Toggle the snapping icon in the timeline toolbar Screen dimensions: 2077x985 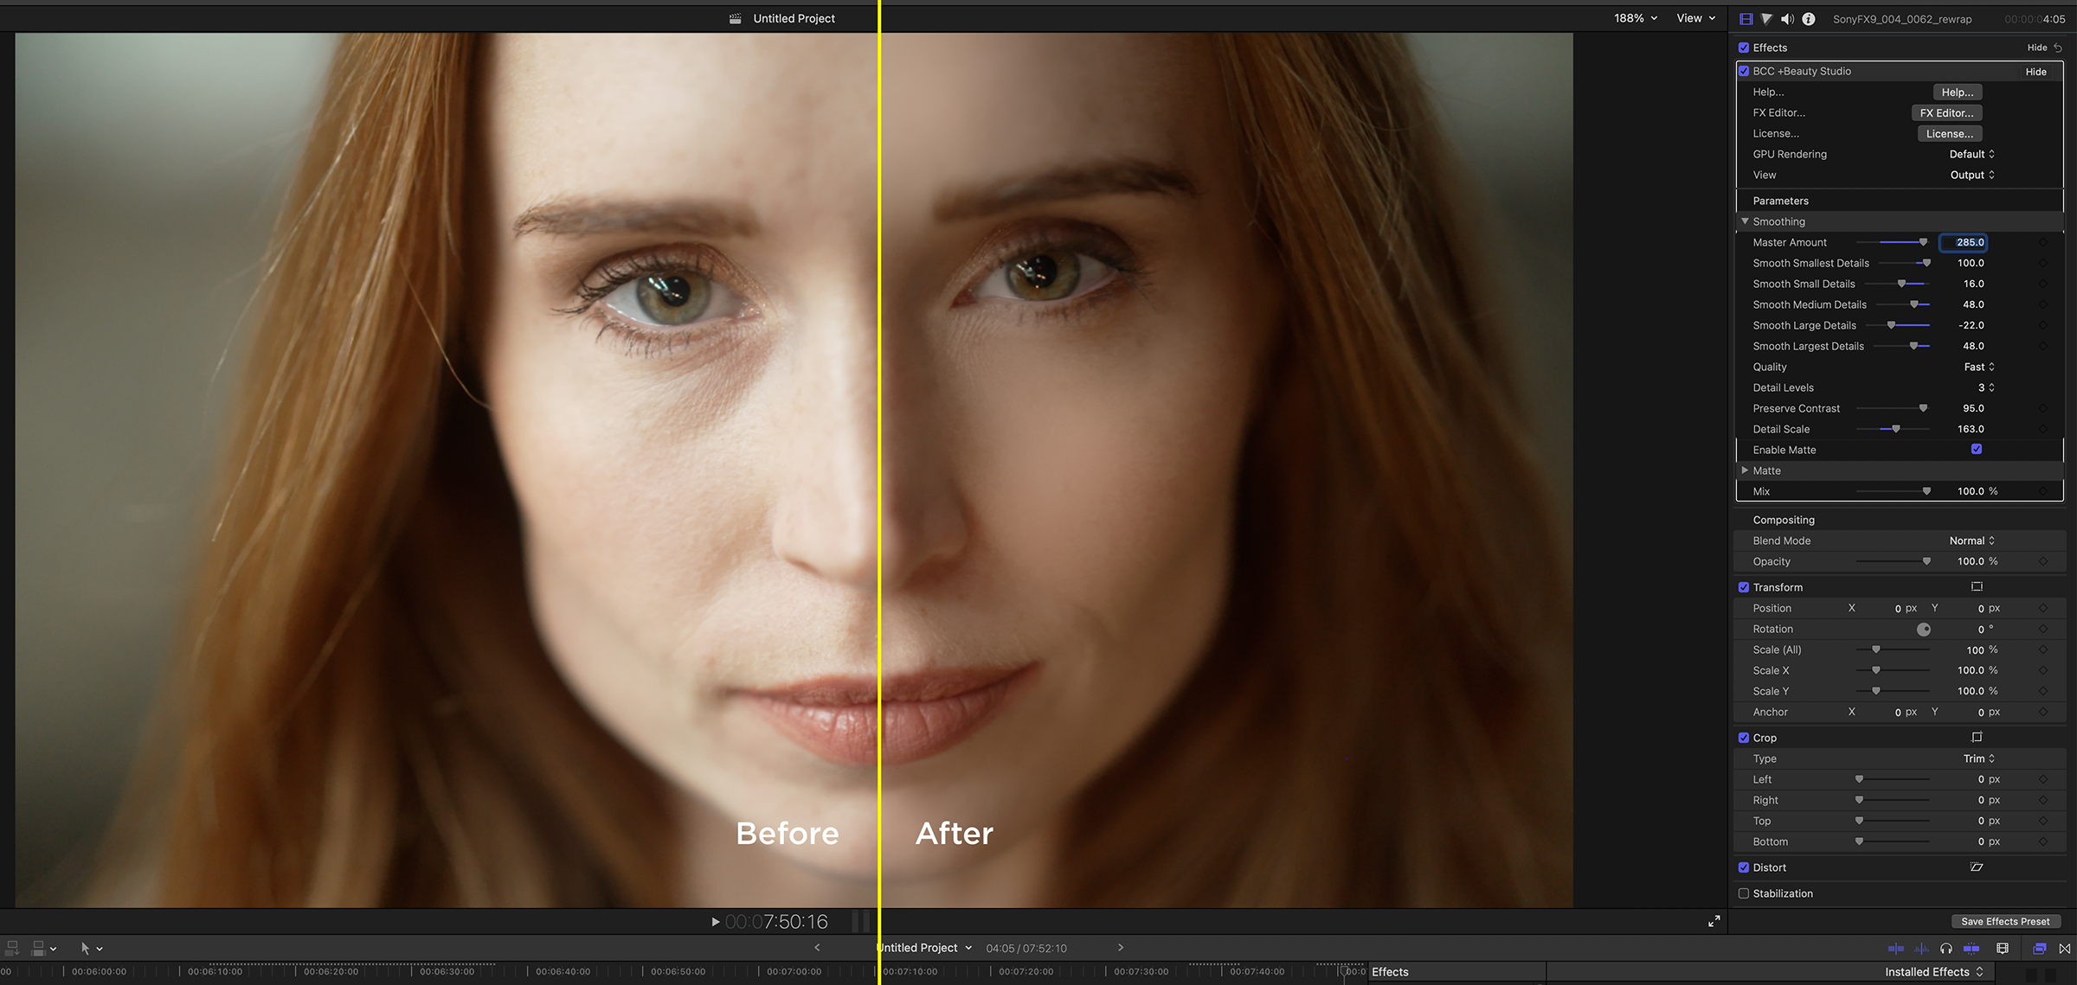click(x=1971, y=949)
